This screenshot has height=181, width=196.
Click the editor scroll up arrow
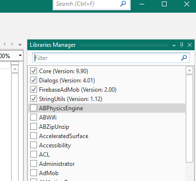click(15, 69)
